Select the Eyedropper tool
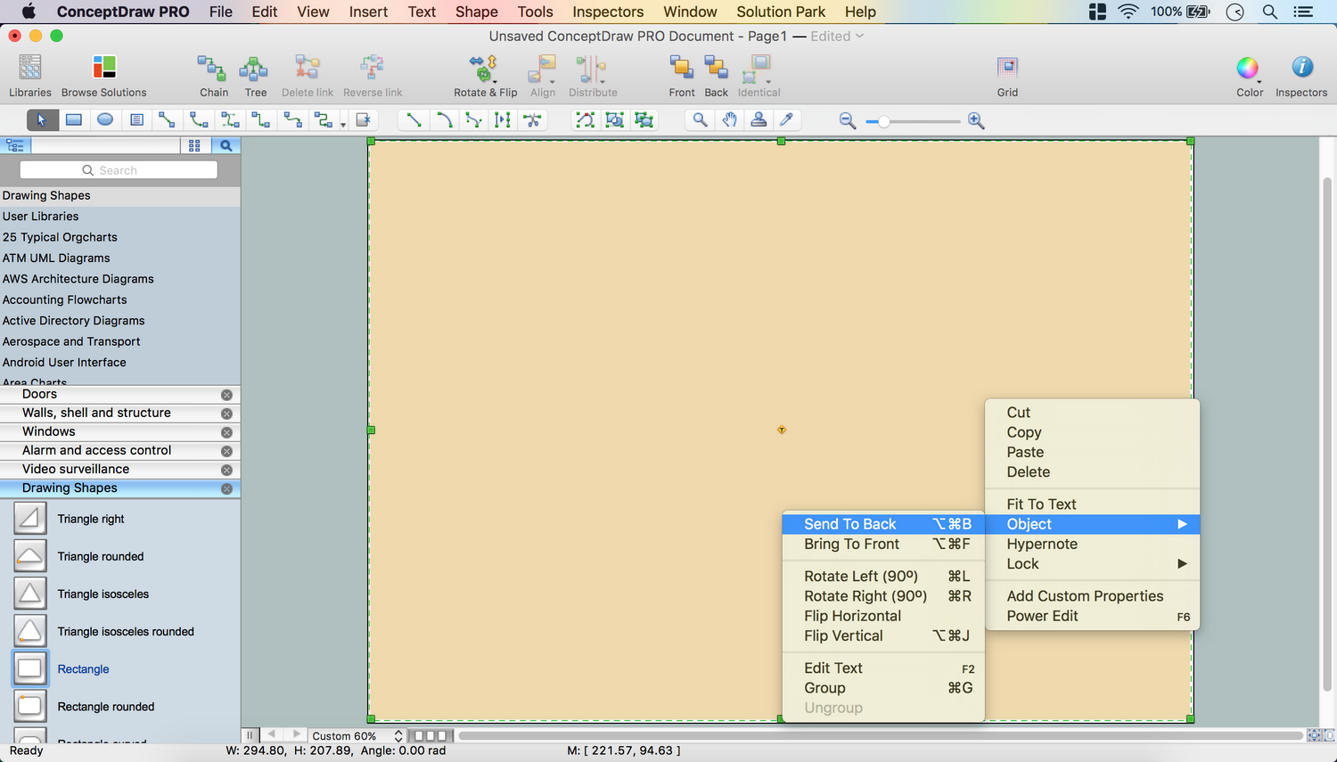The width and height of the screenshot is (1337, 762). click(786, 119)
